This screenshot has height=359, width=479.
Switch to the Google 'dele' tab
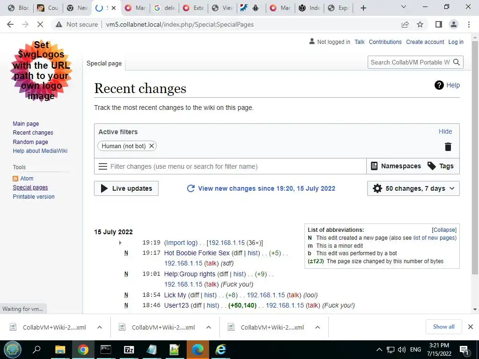click(x=165, y=8)
